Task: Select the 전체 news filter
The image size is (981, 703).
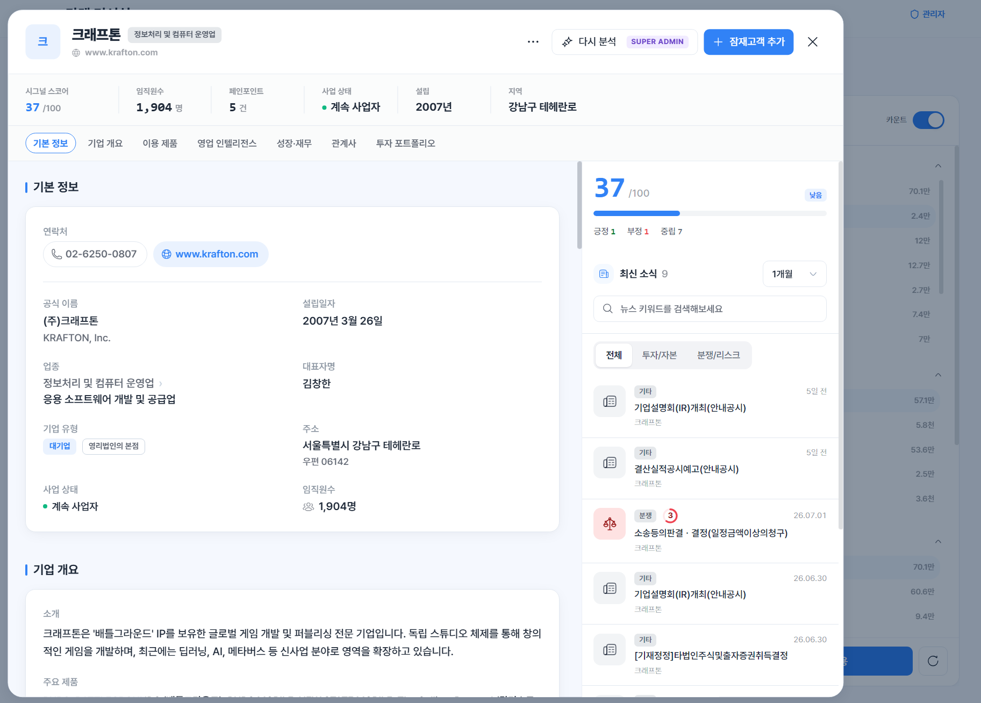Action: pyautogui.click(x=614, y=355)
